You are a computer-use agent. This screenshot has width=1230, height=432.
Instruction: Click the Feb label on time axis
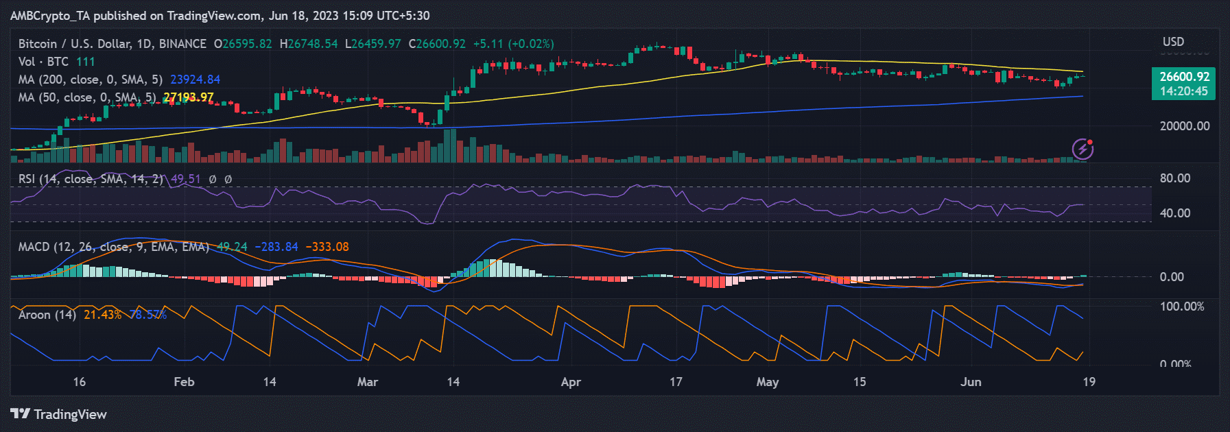tap(184, 382)
